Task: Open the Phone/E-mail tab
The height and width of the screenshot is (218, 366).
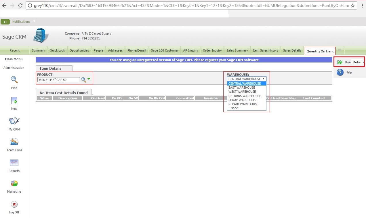Action: pyautogui.click(x=137, y=50)
